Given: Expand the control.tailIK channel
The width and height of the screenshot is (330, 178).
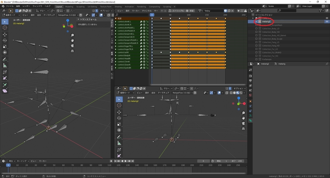Looking at the screenshot, I should 116,52.
